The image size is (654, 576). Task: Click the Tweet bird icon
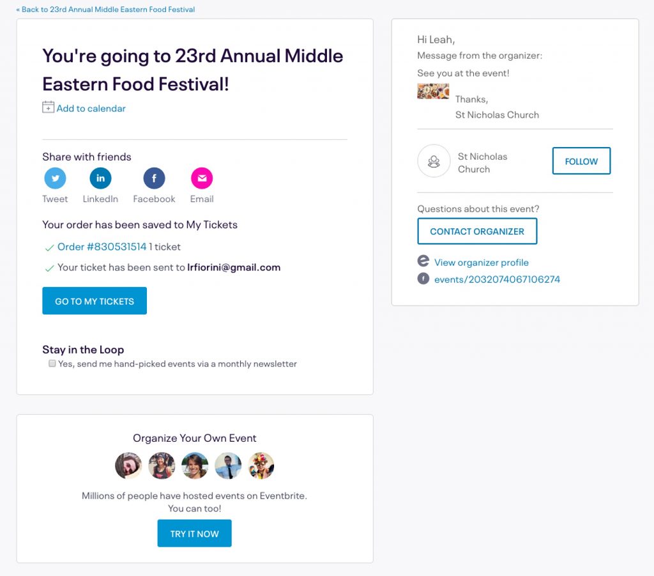(55, 178)
